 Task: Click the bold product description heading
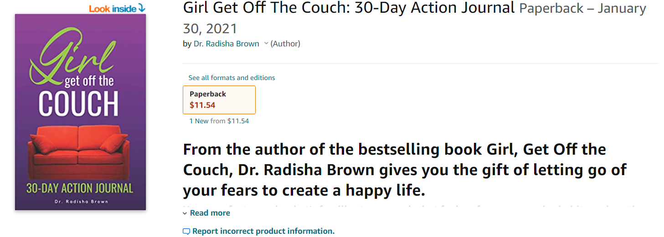point(395,170)
